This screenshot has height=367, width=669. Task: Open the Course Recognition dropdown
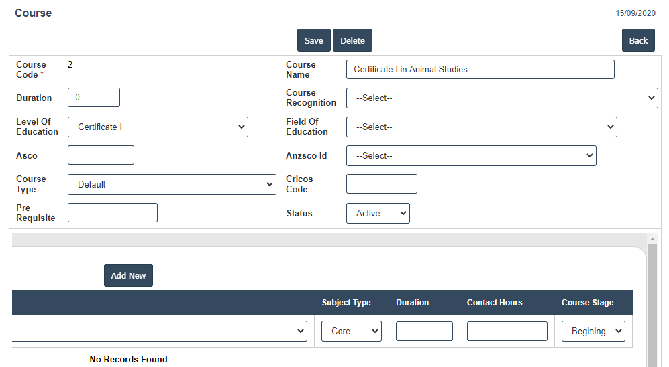pyautogui.click(x=502, y=98)
